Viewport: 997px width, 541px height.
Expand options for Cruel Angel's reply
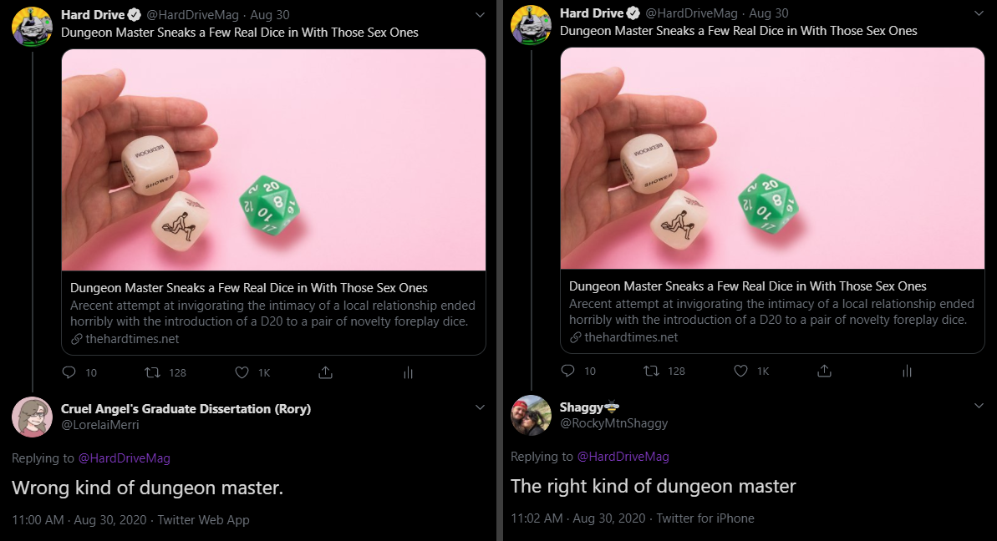click(x=480, y=407)
